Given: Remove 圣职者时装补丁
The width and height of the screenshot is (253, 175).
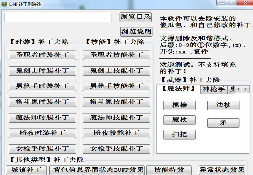Looking at the screenshot, I should click(42, 55).
